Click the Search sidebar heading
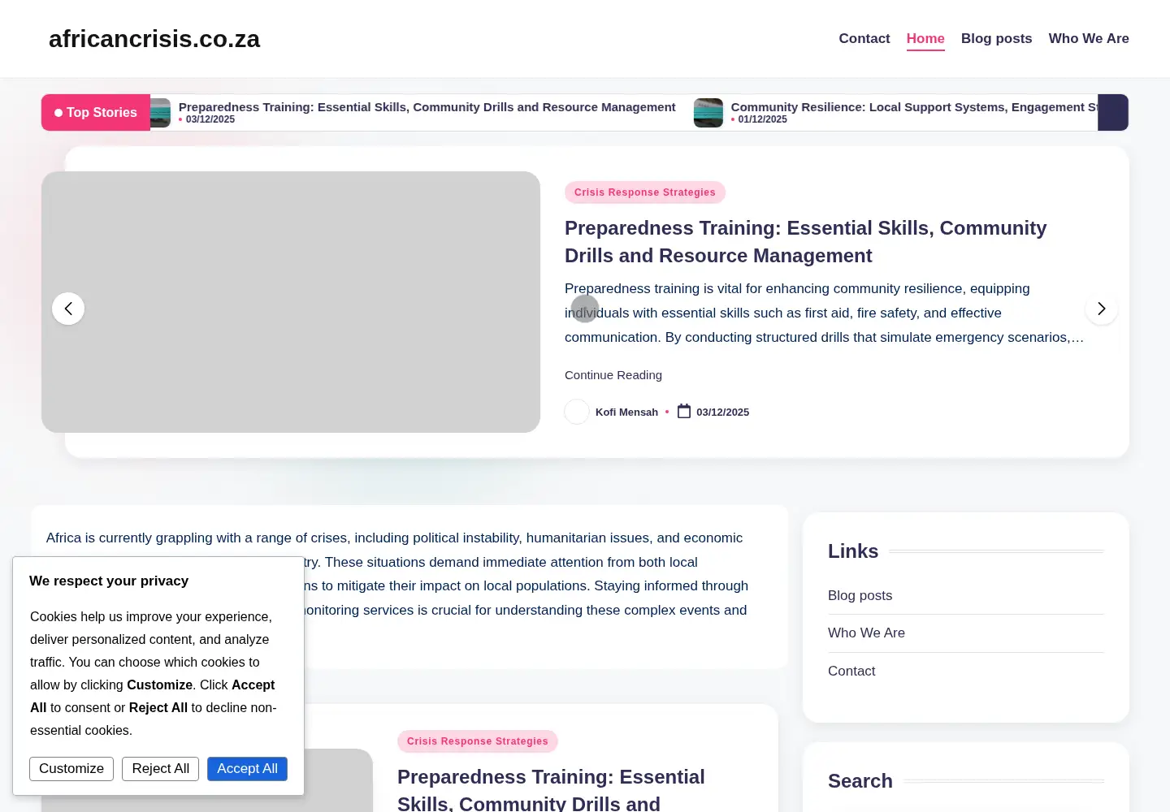1170x812 pixels. [860, 781]
